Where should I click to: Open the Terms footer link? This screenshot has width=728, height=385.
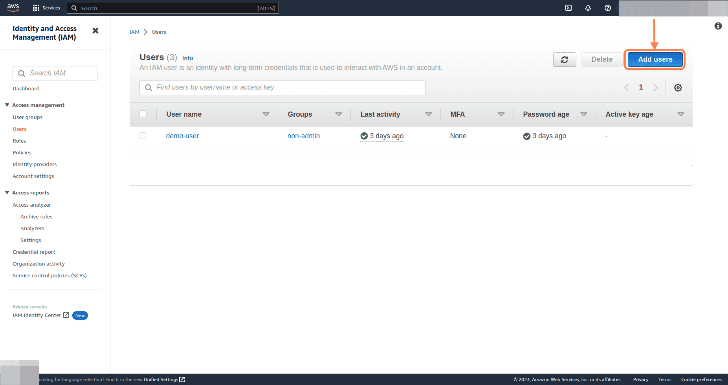click(665, 379)
